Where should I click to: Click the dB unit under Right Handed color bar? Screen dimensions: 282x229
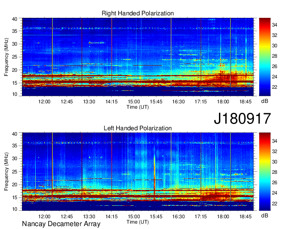coord(265,101)
